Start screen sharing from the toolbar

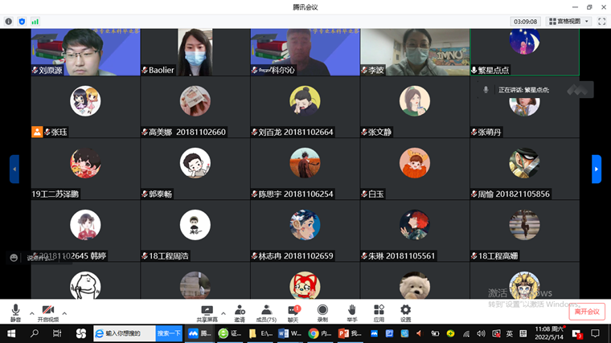tap(207, 312)
